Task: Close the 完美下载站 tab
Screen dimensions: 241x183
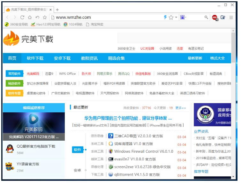Action: (x=50, y=10)
